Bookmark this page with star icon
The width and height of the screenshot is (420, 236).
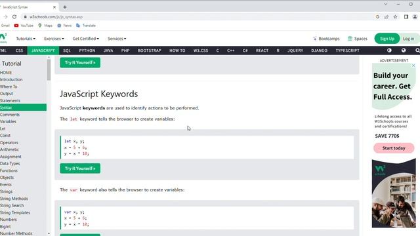coord(395,17)
